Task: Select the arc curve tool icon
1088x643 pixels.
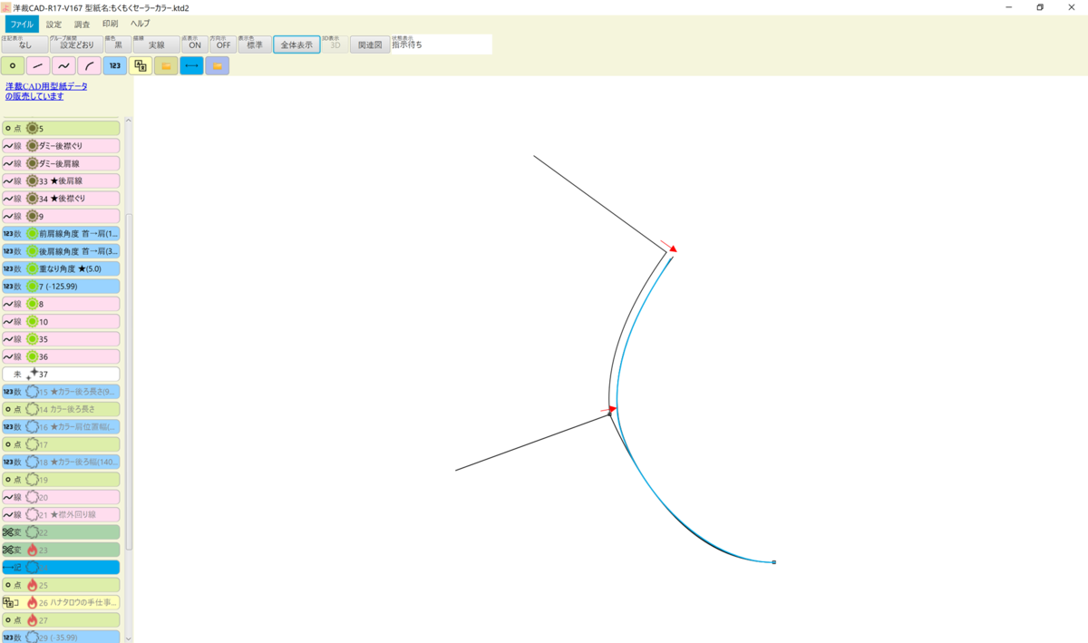Action: tap(89, 65)
